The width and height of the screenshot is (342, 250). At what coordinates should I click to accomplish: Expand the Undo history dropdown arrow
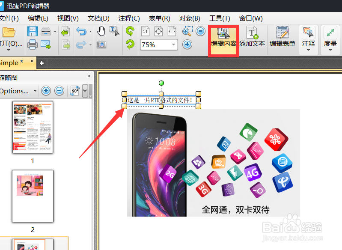[90, 31]
